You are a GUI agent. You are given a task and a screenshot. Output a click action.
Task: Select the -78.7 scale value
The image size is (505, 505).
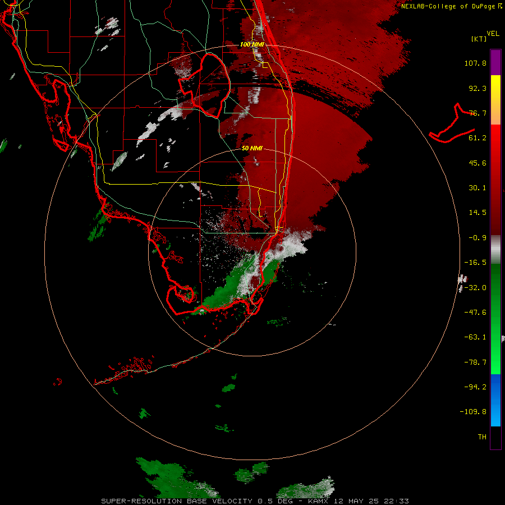(x=475, y=362)
